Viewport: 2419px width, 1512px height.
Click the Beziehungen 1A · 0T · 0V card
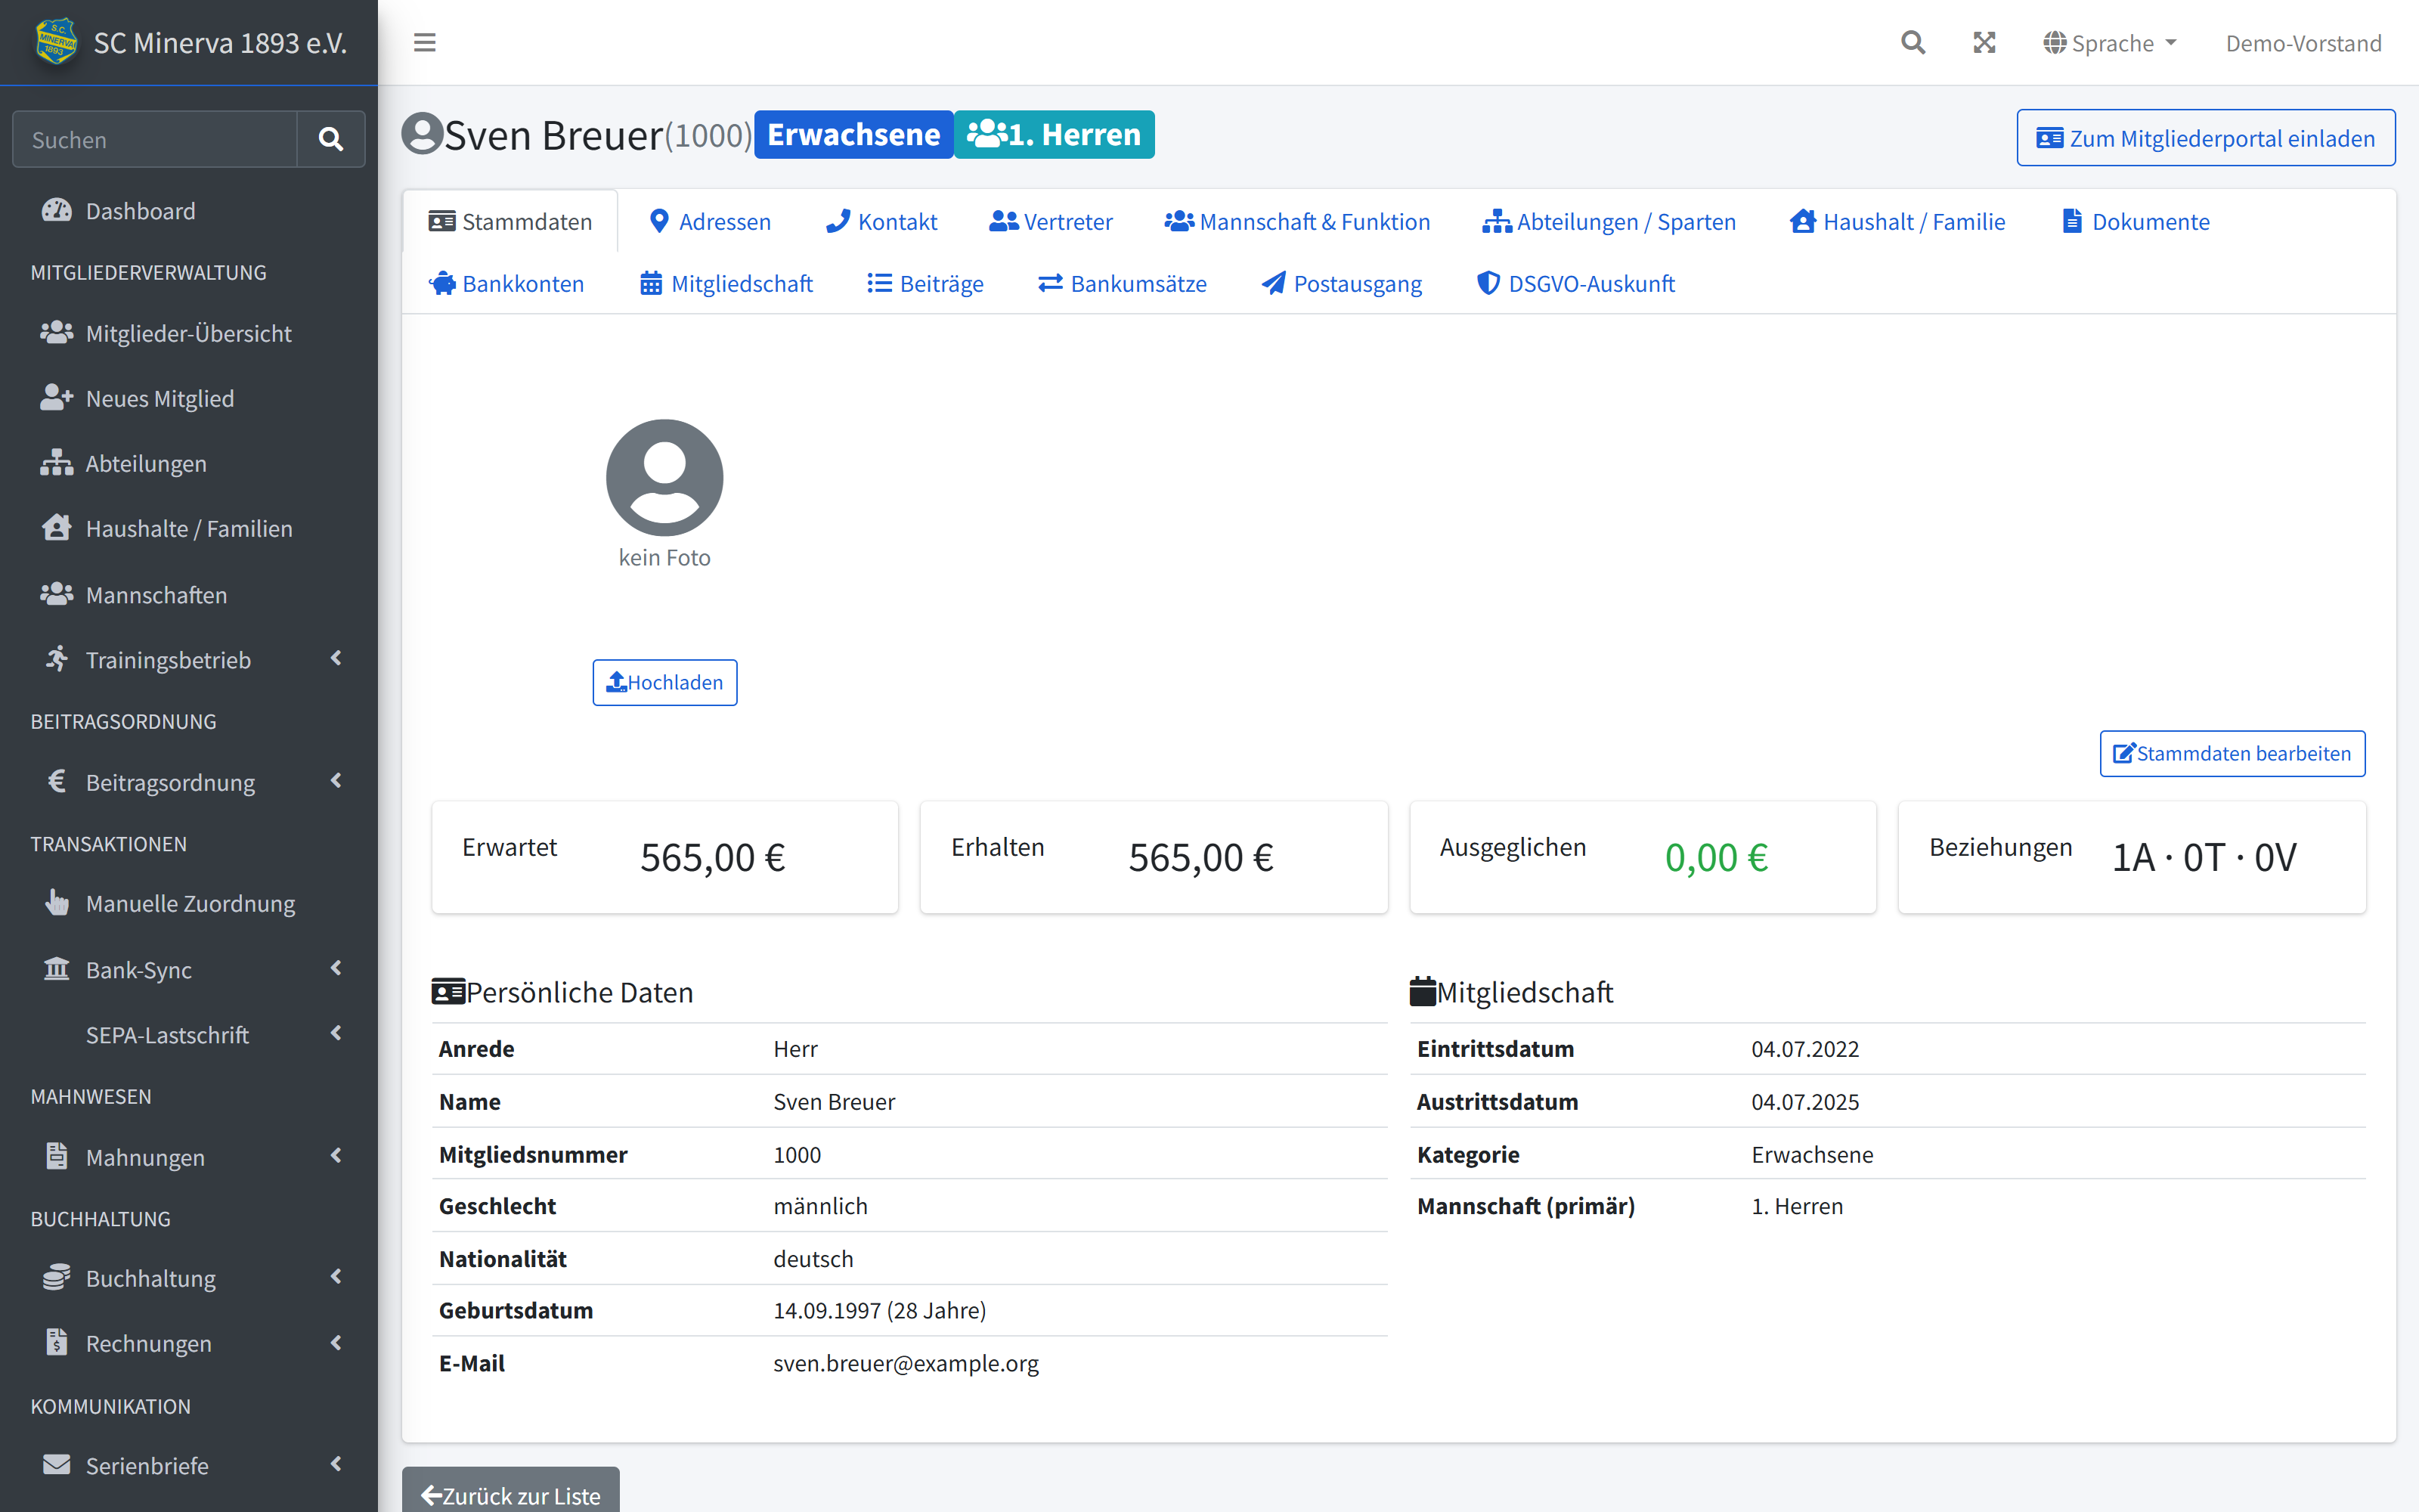pos(2131,857)
